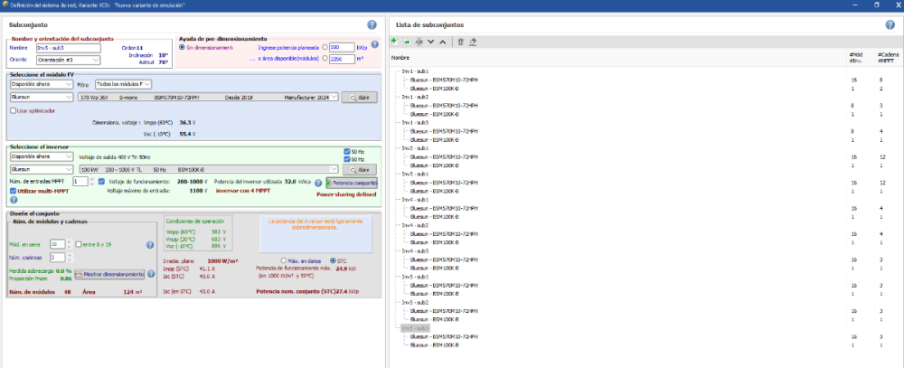The width and height of the screenshot is (904, 368).
Task: Click the Potencia compartida button
Action: click(352, 182)
